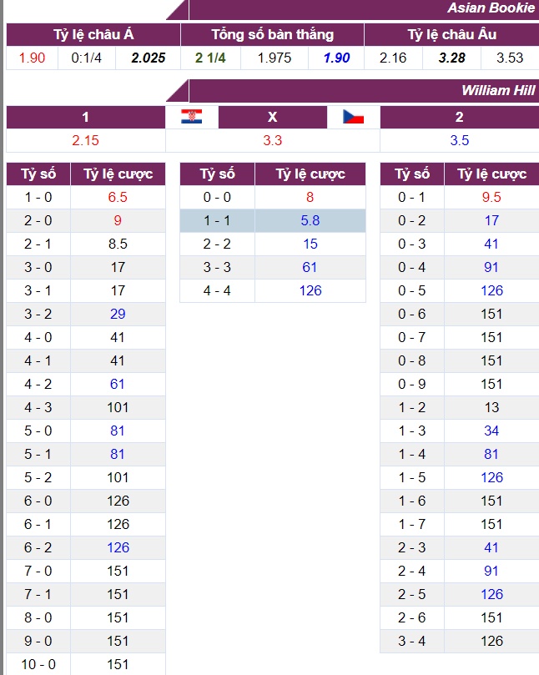Click the bold 2.025 Asian odds
539x675 pixels.
coord(149,58)
